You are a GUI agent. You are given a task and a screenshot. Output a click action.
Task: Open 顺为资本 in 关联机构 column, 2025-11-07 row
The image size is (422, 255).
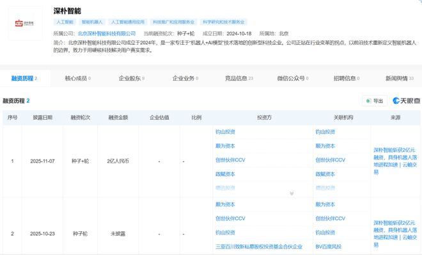click(x=325, y=146)
